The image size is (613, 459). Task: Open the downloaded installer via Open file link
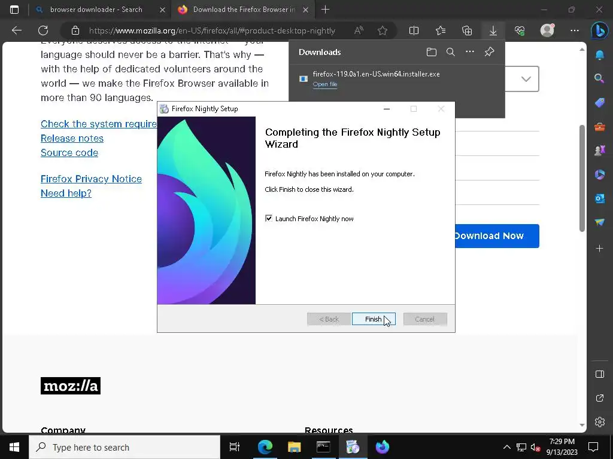click(x=325, y=84)
